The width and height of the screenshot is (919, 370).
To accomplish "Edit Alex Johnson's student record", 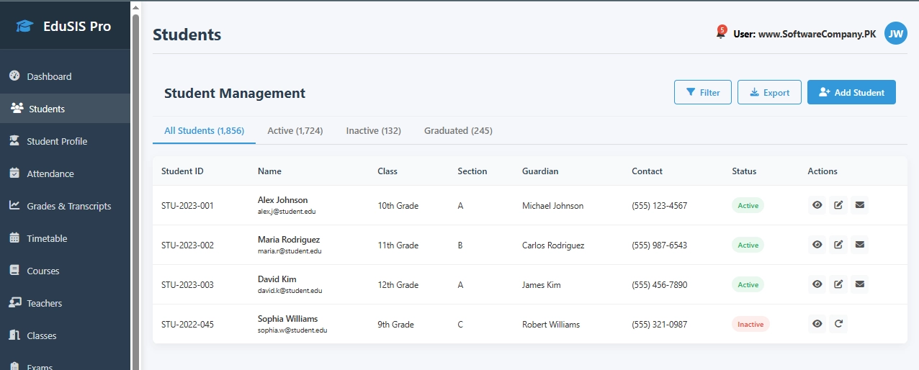I will point(838,205).
